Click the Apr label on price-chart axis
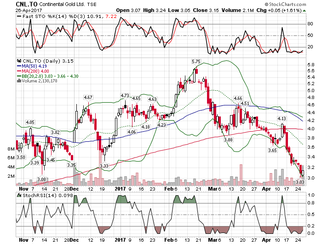322x244 pixels. 266,189
